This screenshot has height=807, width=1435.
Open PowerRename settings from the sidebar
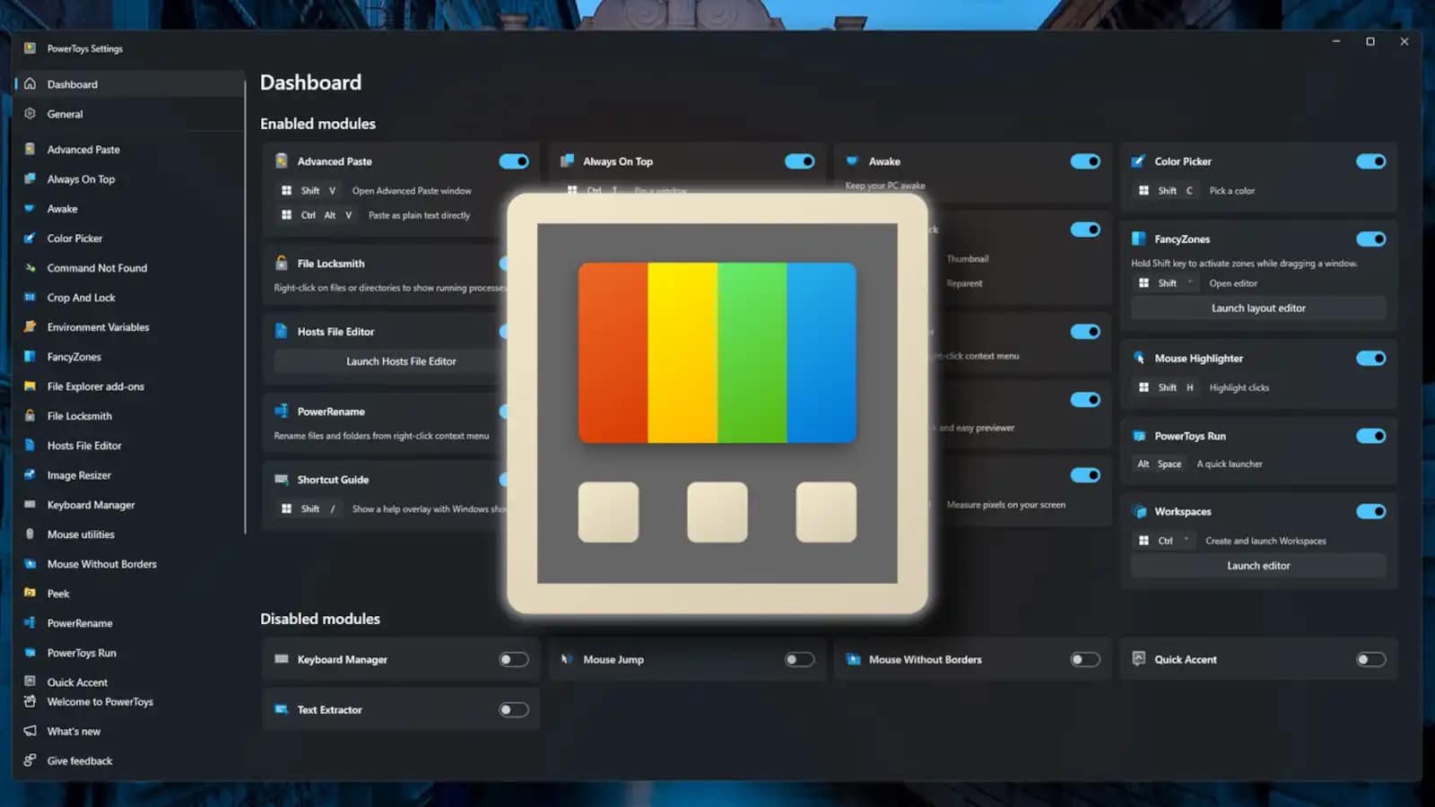tap(80, 622)
